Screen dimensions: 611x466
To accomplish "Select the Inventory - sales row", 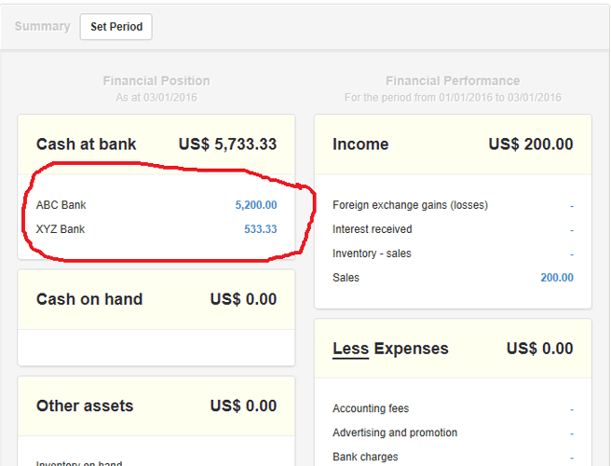I will [x=372, y=254].
